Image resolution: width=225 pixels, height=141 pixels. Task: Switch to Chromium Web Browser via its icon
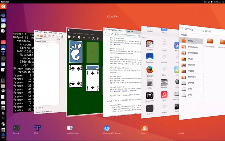106,128
